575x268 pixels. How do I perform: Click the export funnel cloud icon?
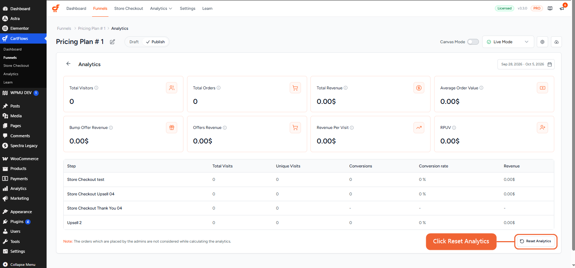pos(556,42)
